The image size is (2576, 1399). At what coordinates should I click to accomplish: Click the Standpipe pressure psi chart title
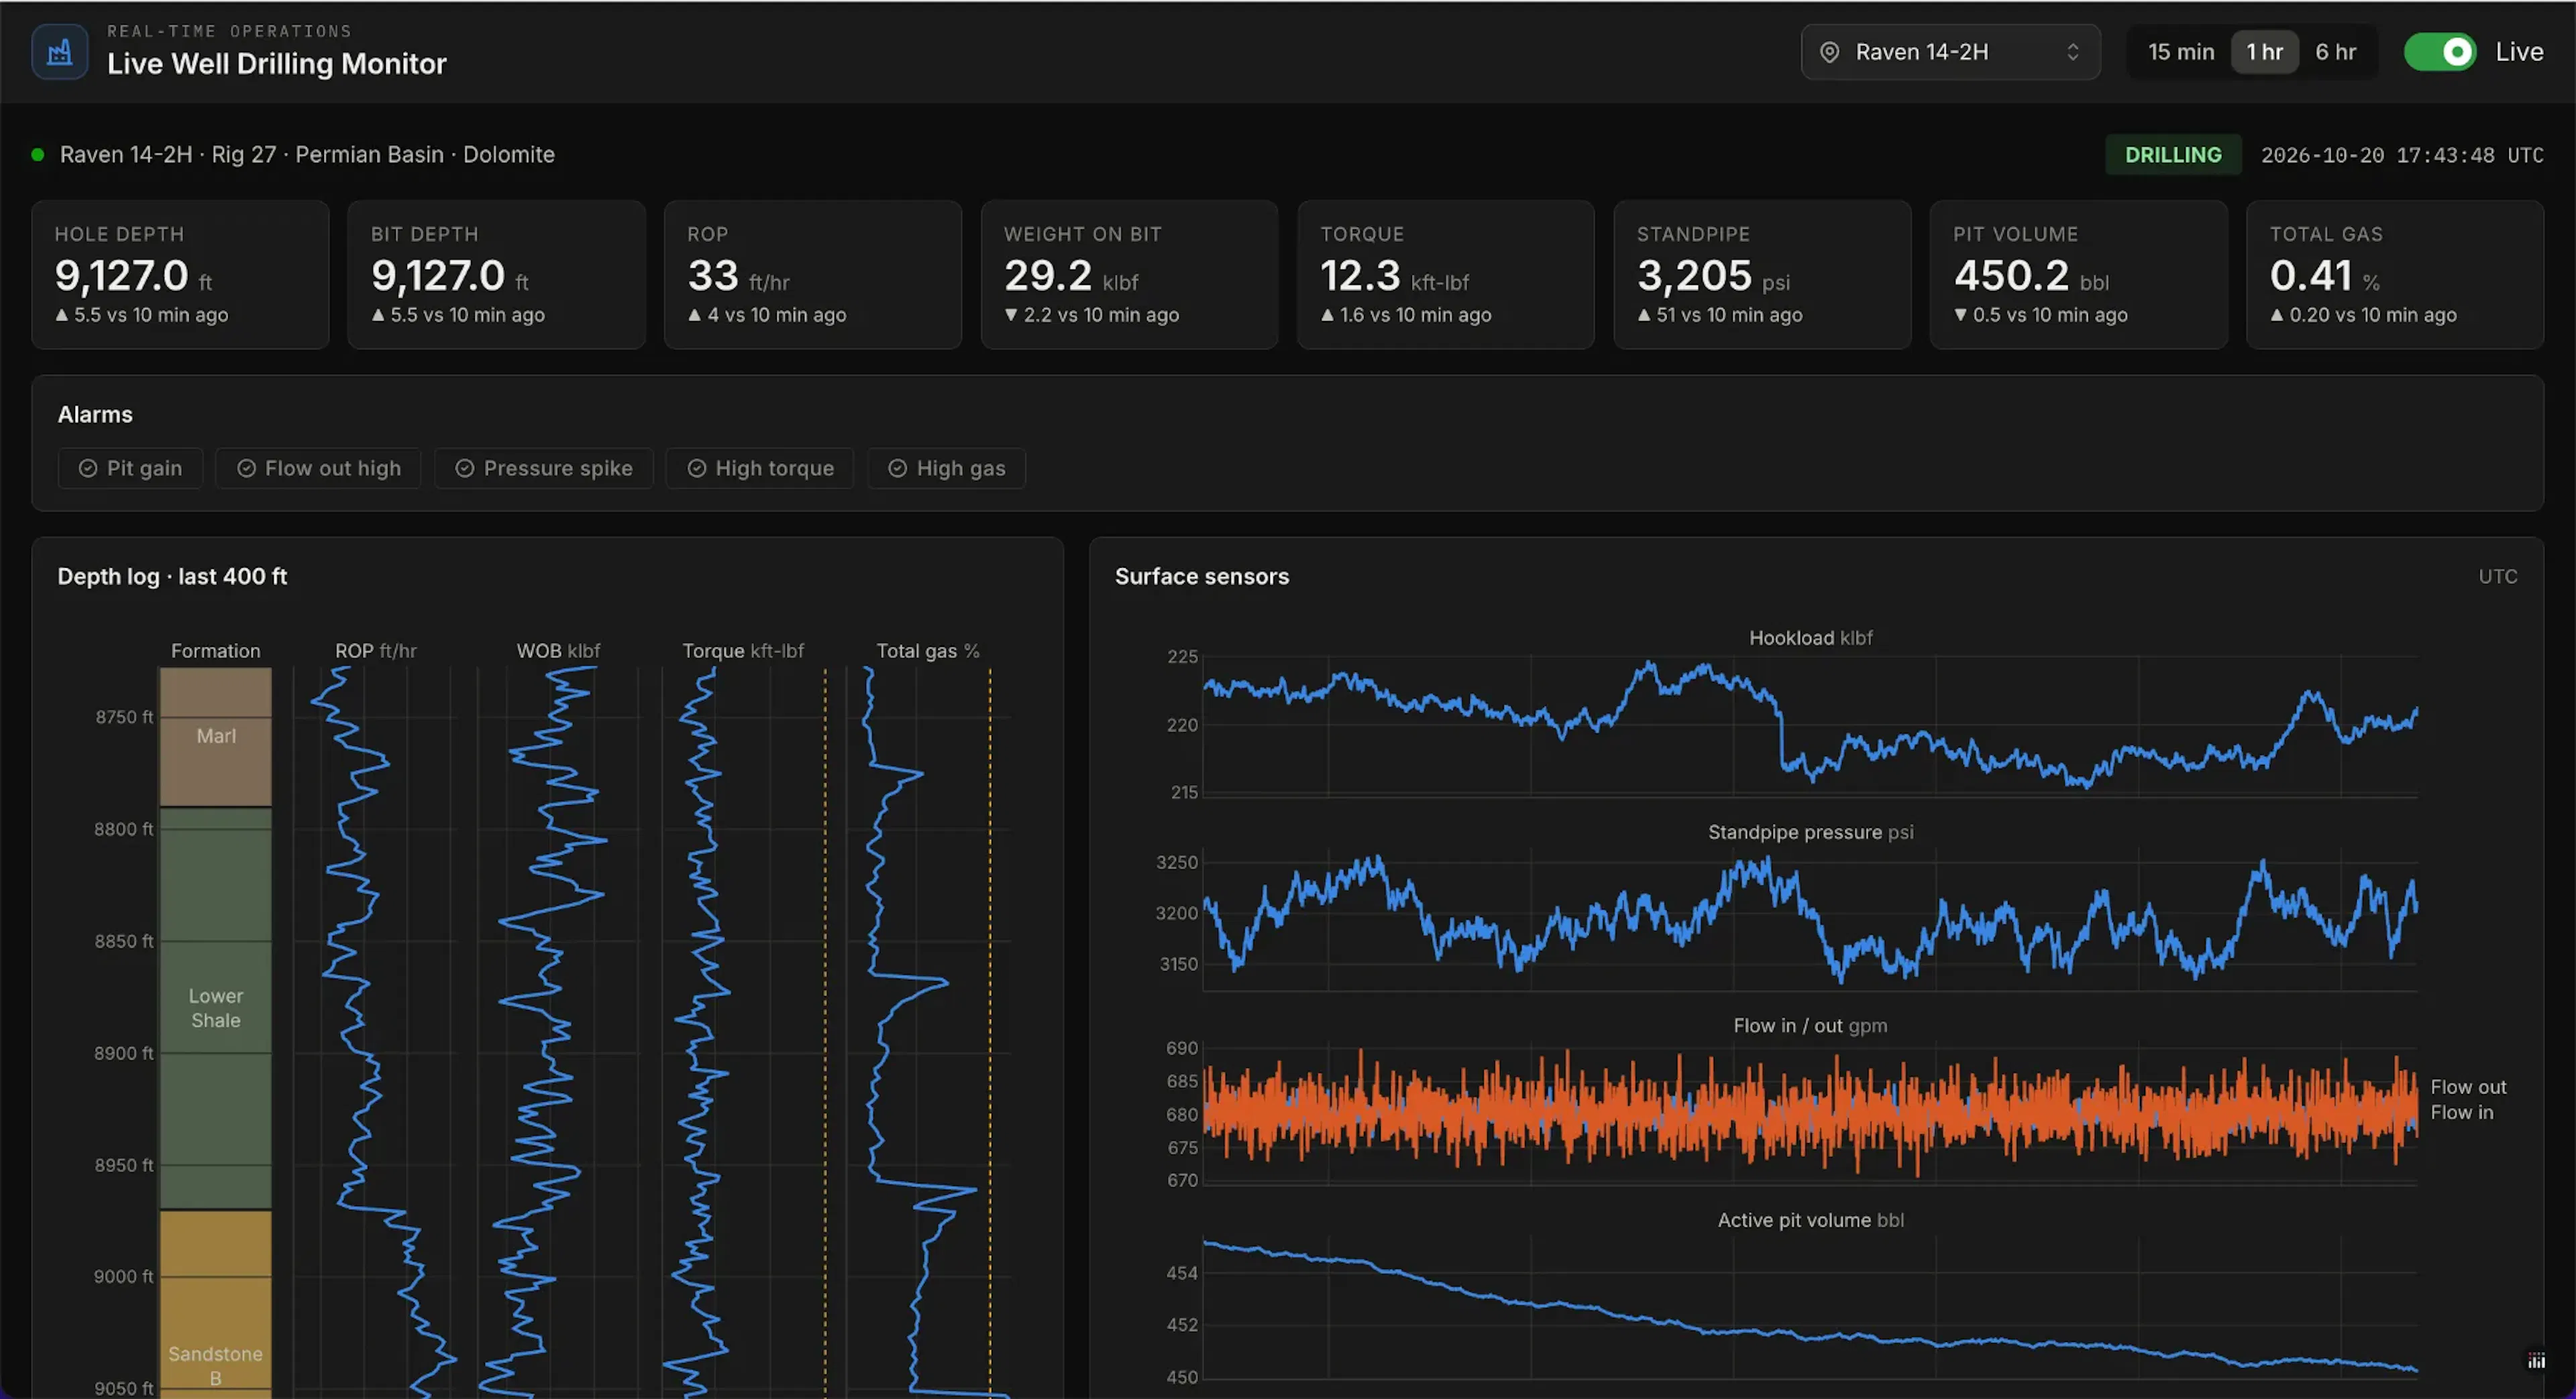pos(1810,831)
